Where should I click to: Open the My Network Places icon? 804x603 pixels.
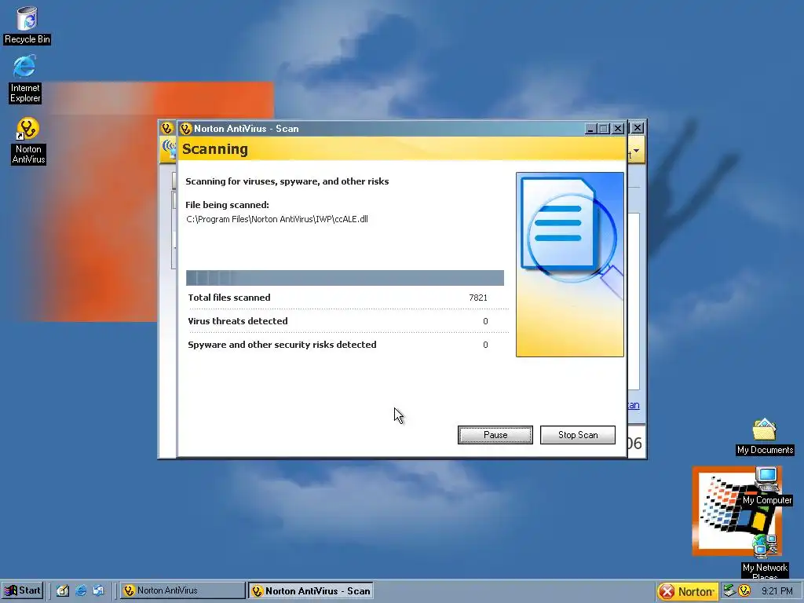tap(765, 556)
